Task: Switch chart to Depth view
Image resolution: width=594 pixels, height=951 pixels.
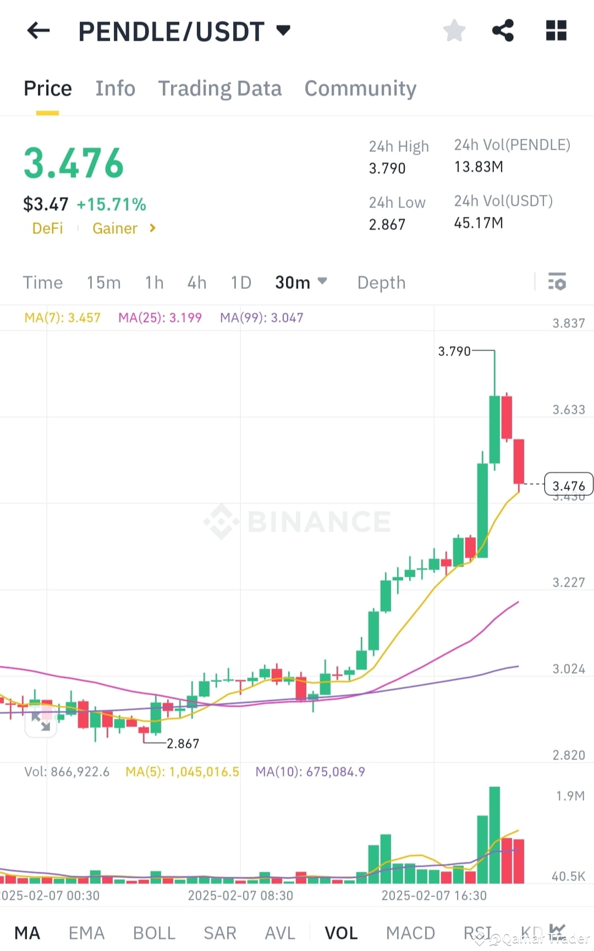Action: [x=381, y=282]
